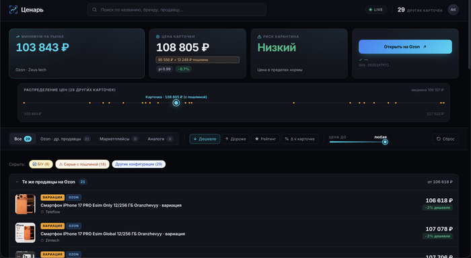This screenshot has height=258, width=471.
Task: Click the trend icon beside Минимум на рынке
Action: click(x=17, y=36)
